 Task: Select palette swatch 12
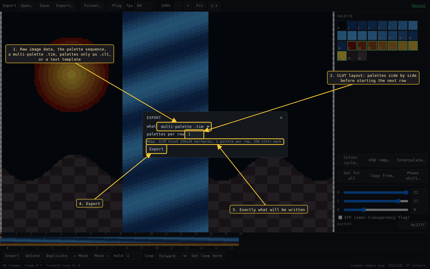click(x=383, y=36)
